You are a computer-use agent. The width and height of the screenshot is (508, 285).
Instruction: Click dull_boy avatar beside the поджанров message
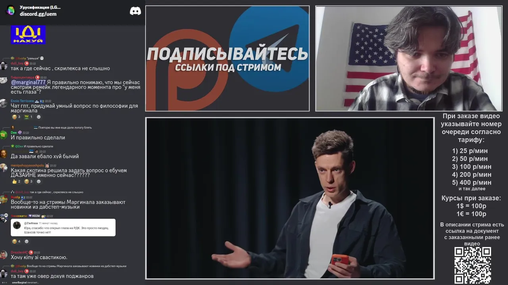[4, 274]
